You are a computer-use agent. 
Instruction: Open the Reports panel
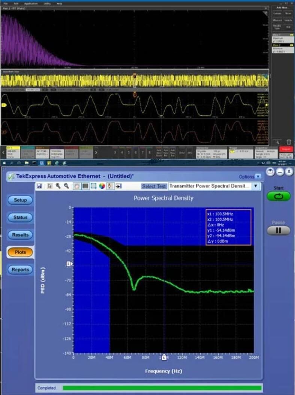[20, 270]
